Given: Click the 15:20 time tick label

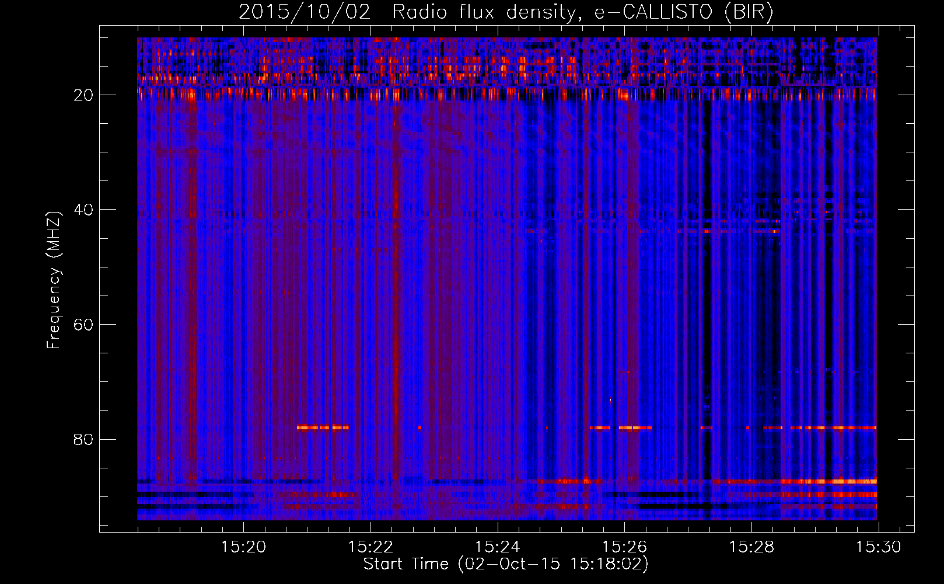Looking at the screenshot, I should pyautogui.click(x=243, y=547).
